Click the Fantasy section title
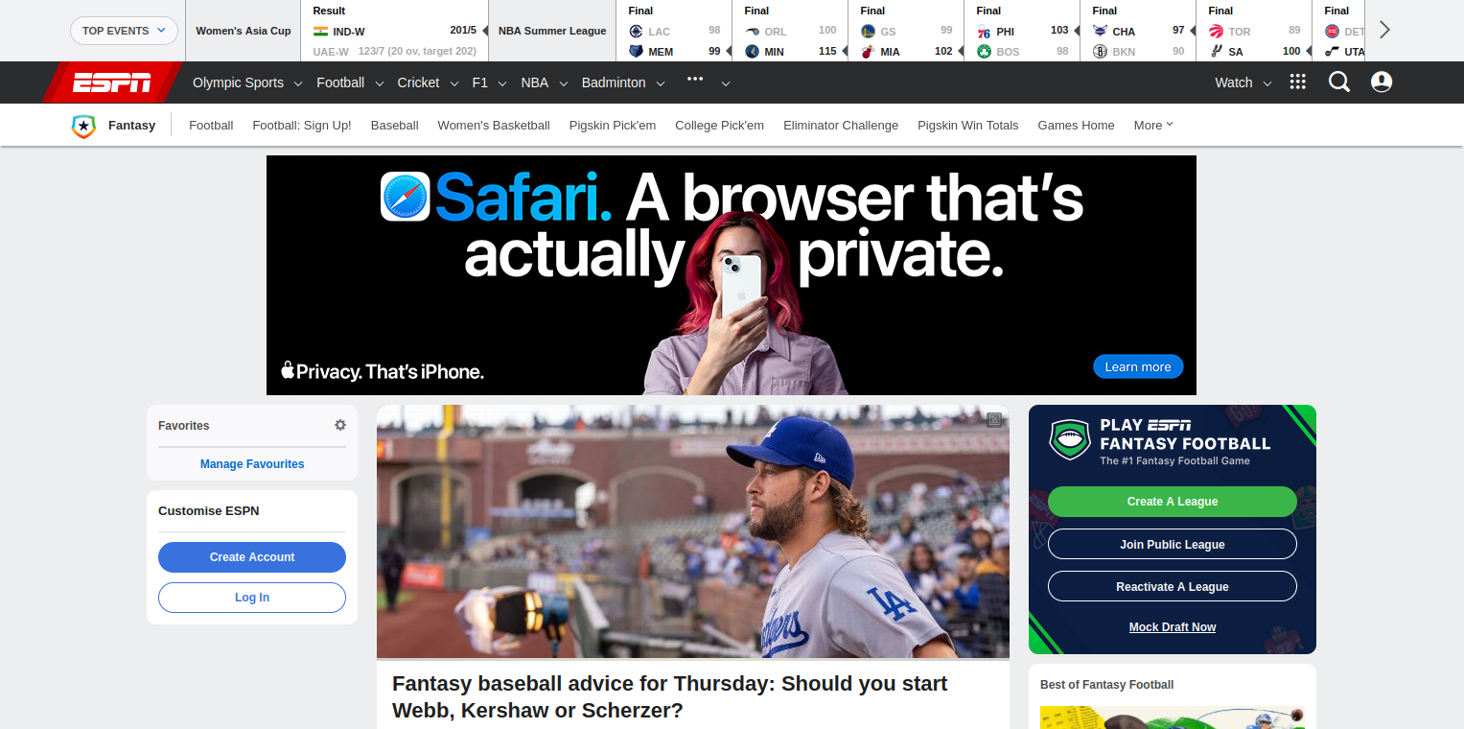This screenshot has height=729, width=1464. [x=131, y=126]
